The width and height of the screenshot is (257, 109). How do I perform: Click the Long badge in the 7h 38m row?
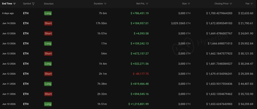[48, 84]
